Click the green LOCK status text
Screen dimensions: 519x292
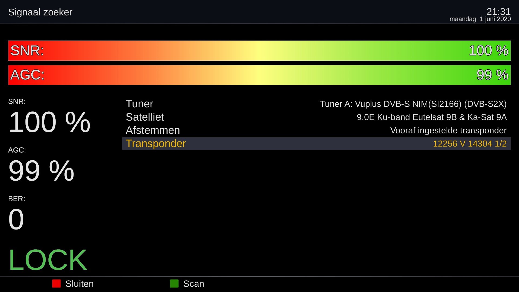click(48, 260)
